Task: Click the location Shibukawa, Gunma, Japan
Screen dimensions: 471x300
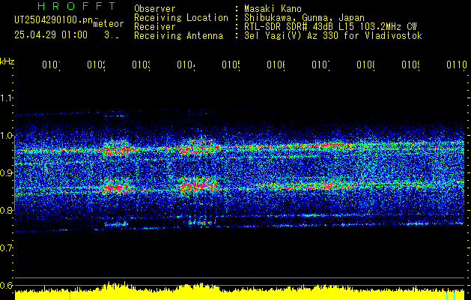Action: (304, 18)
